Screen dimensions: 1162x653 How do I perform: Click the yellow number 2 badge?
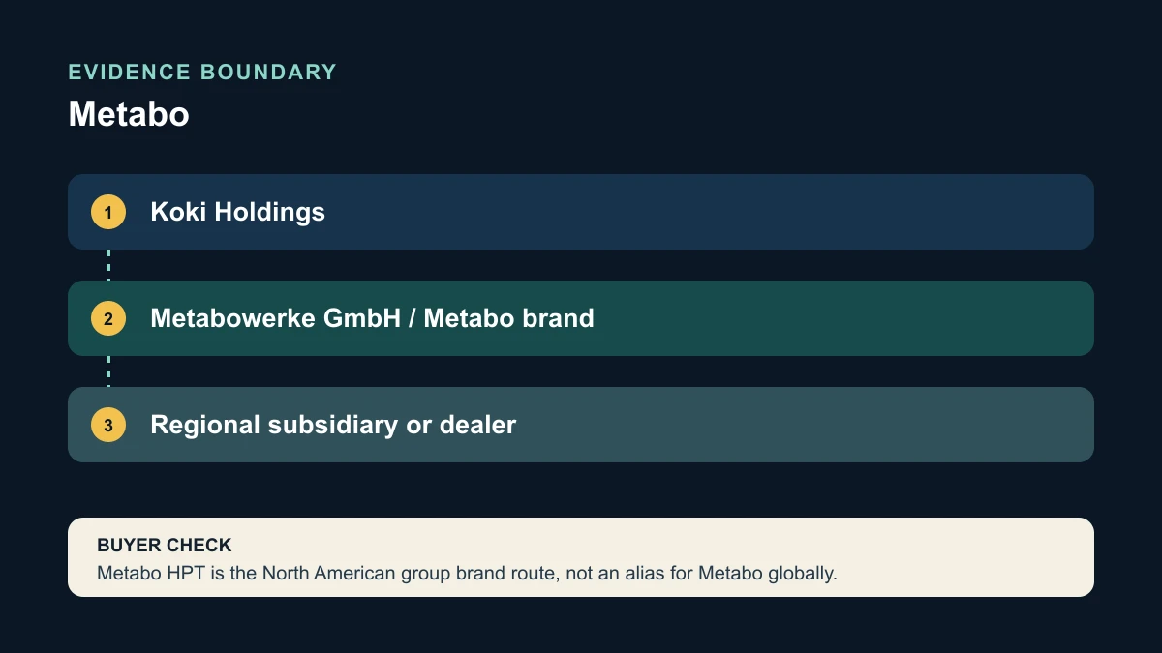(x=108, y=318)
